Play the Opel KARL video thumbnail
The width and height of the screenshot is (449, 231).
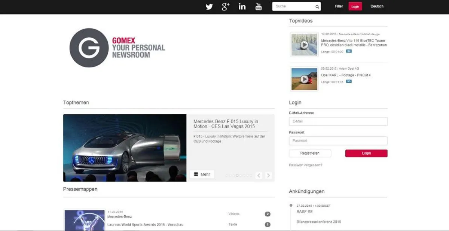[304, 79]
